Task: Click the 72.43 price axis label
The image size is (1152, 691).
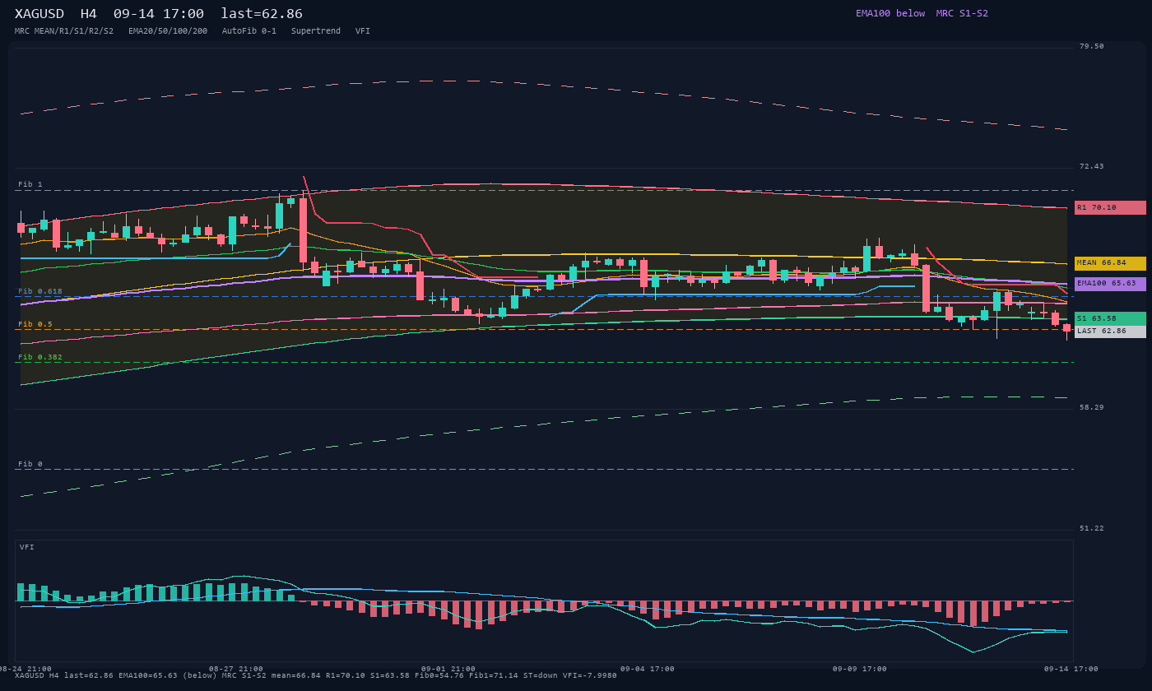Action: [x=1092, y=166]
